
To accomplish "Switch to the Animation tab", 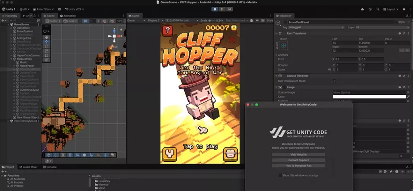I will tap(68, 16).
